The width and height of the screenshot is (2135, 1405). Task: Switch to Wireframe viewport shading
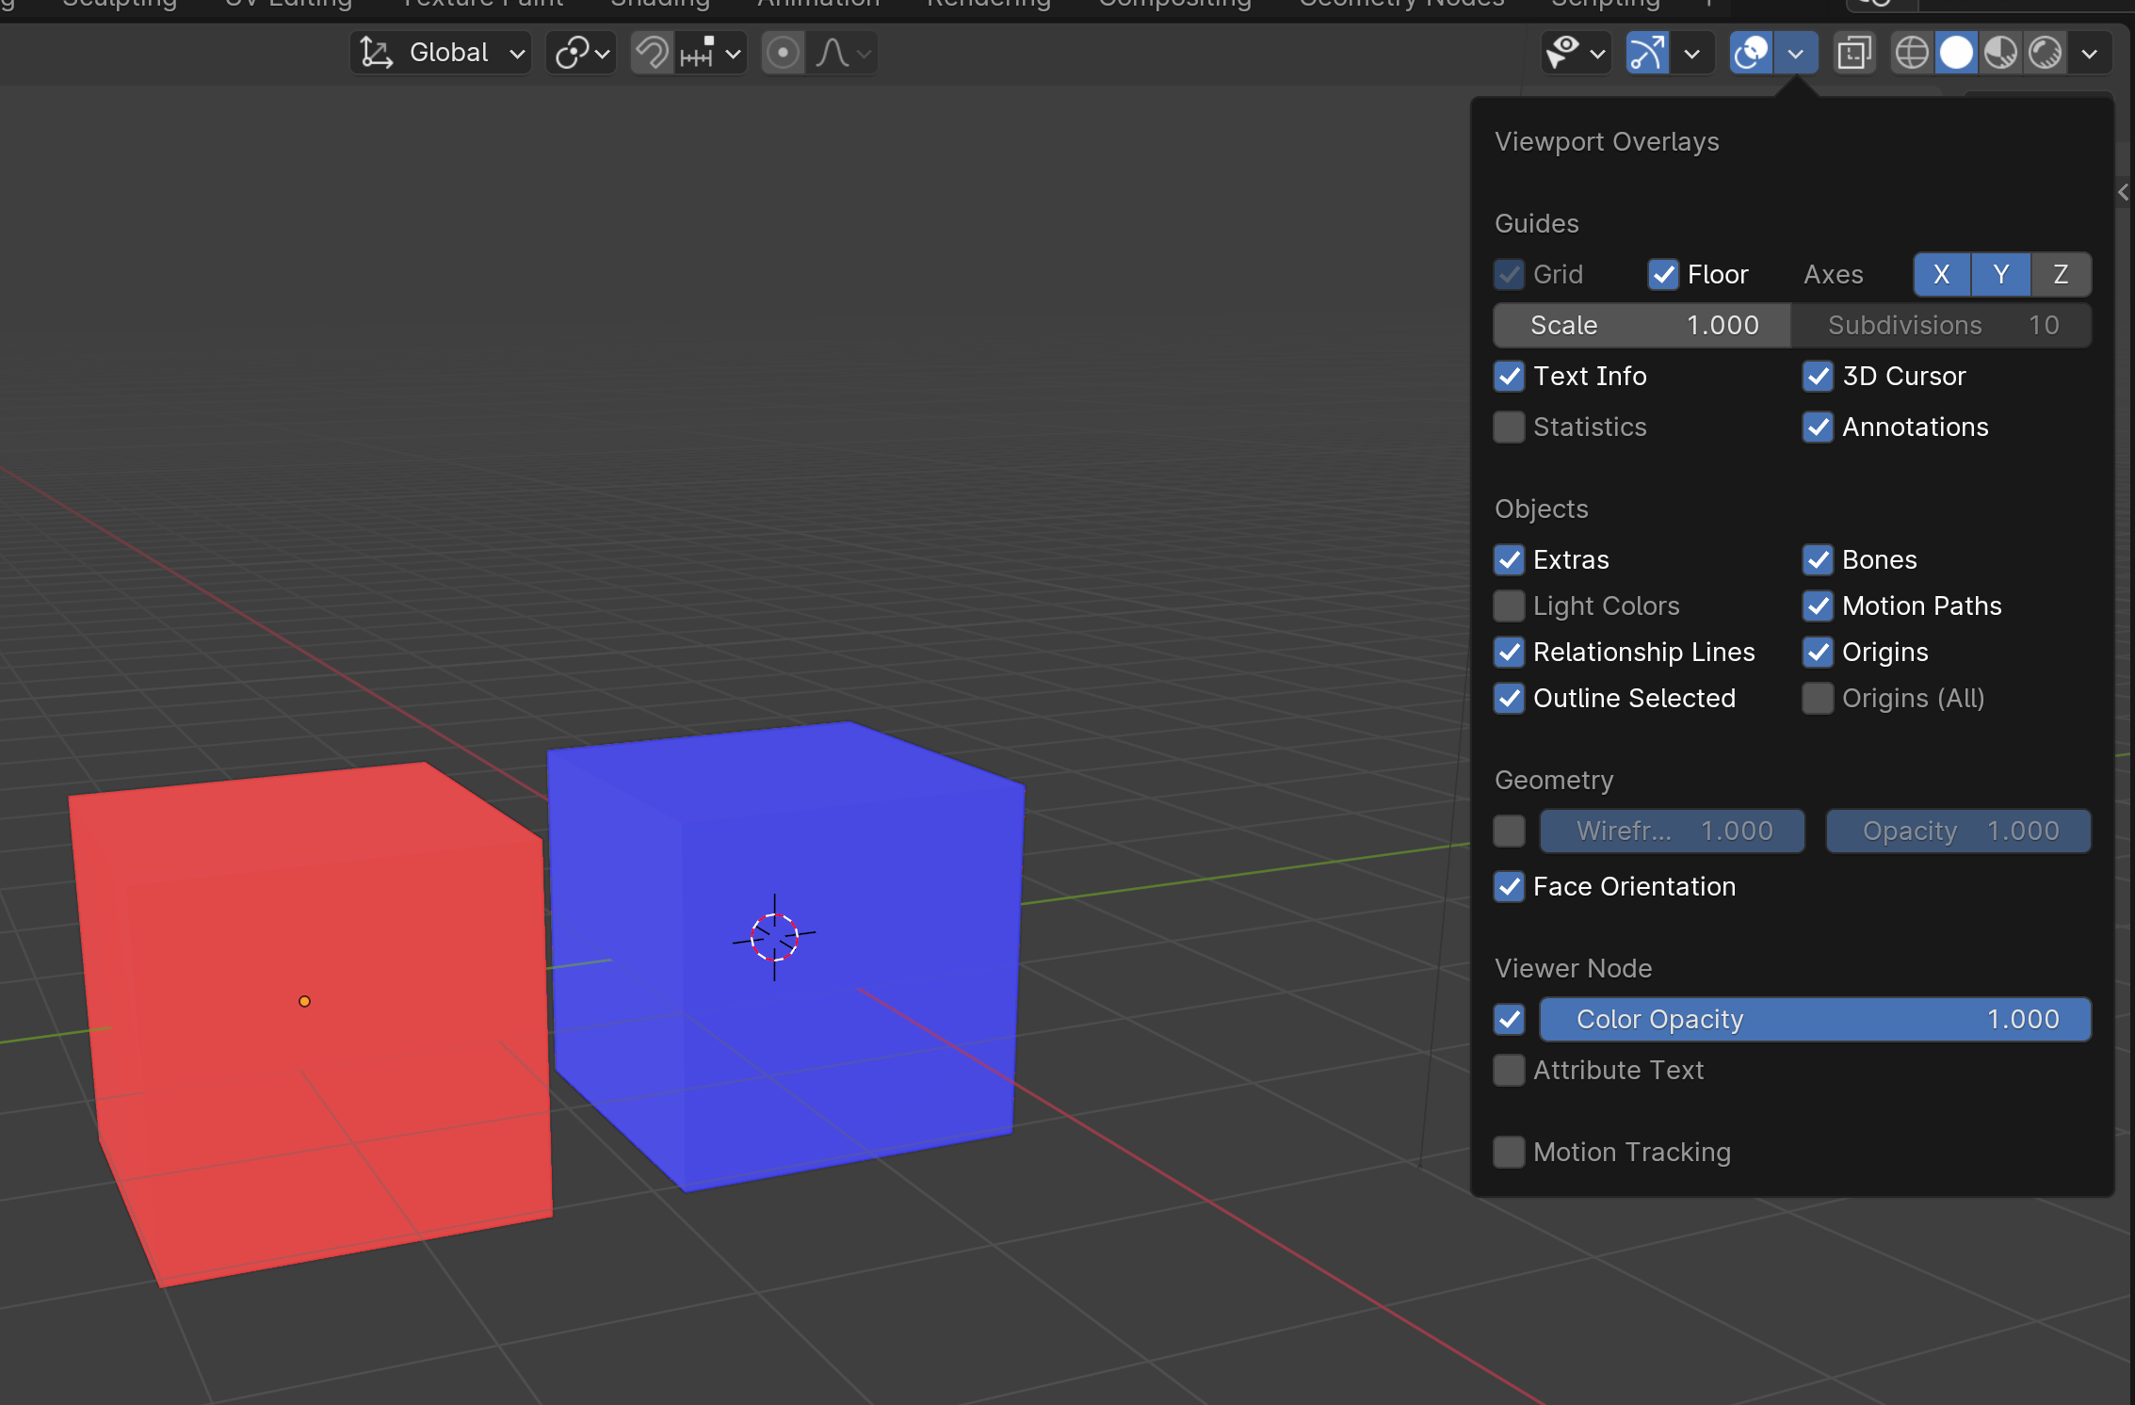pos(1912,53)
